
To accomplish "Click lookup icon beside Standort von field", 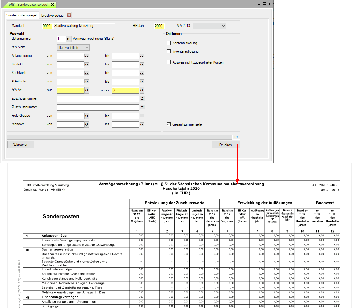I will [87, 124].
